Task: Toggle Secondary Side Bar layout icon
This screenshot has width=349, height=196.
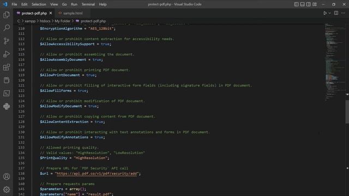Action: (308, 4)
